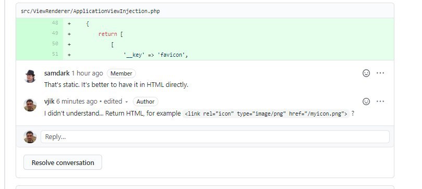Open samdark's avatar profile picture
Image resolution: width=422 pixels, height=189 pixels.
pos(30,77)
